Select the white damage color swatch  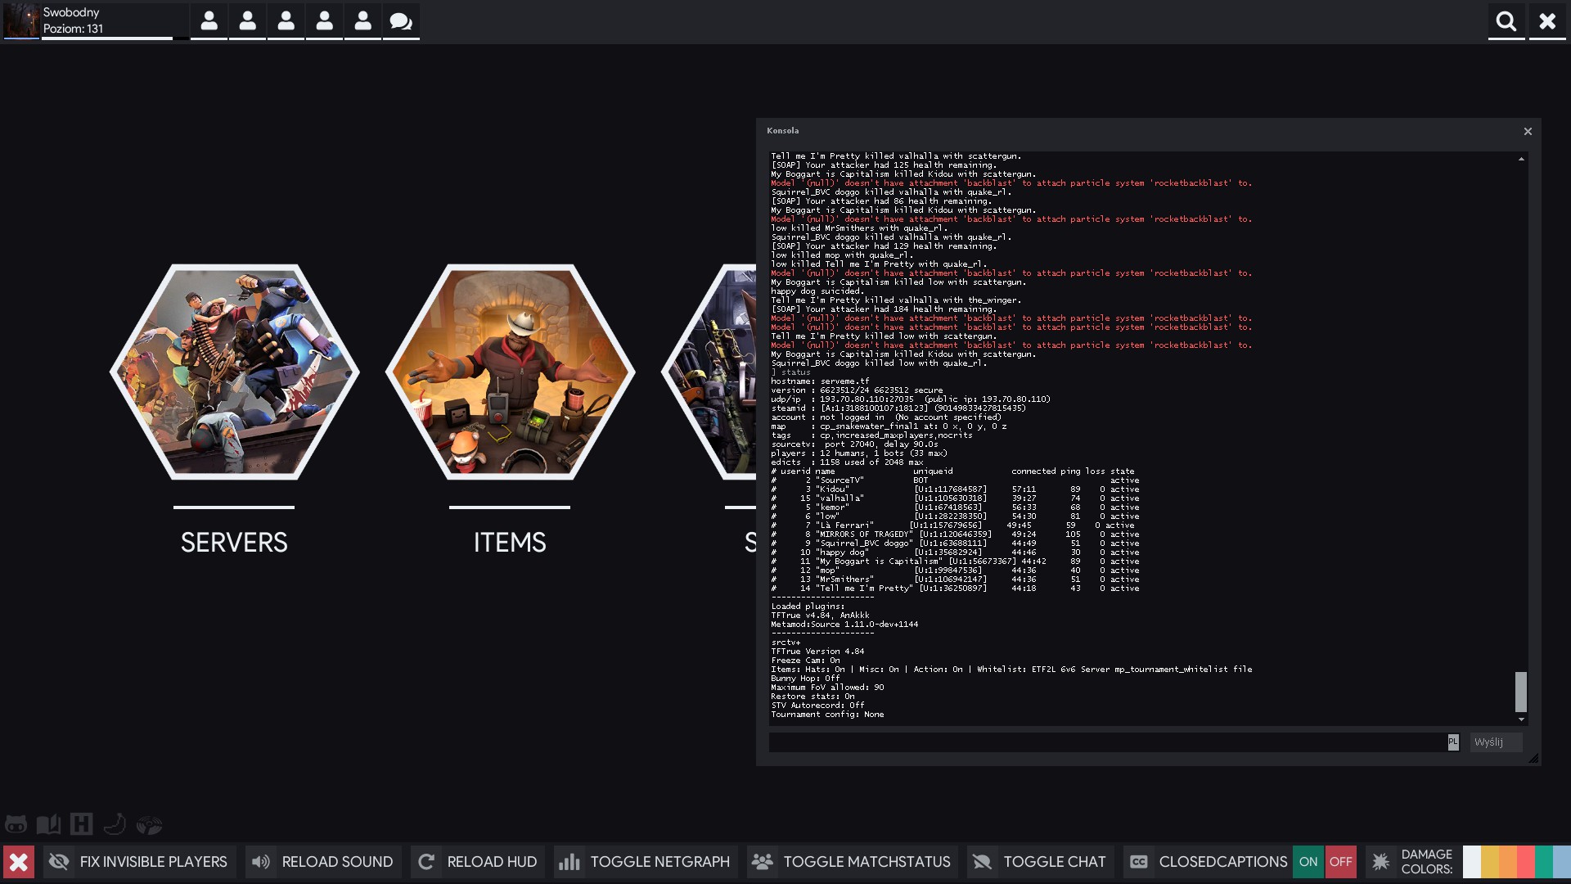tap(1471, 862)
